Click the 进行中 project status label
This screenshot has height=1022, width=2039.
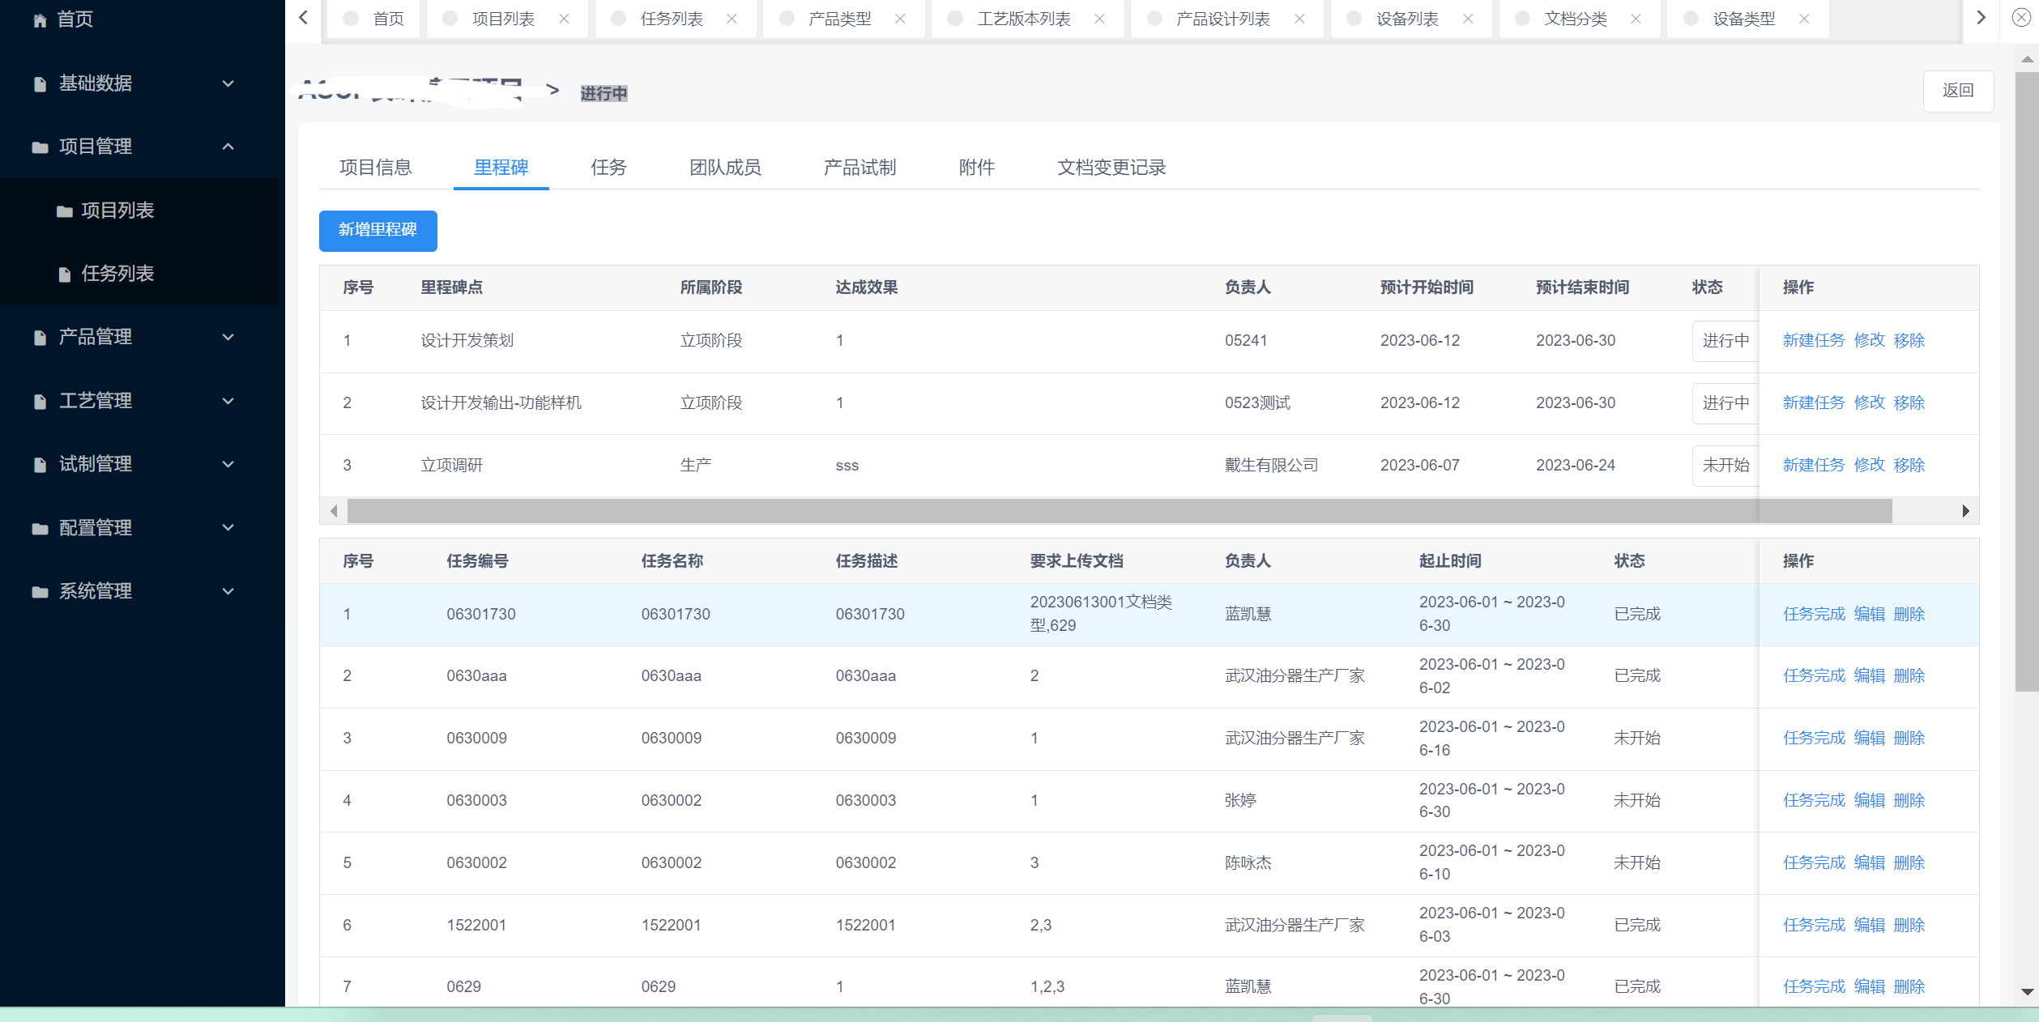pyautogui.click(x=604, y=94)
